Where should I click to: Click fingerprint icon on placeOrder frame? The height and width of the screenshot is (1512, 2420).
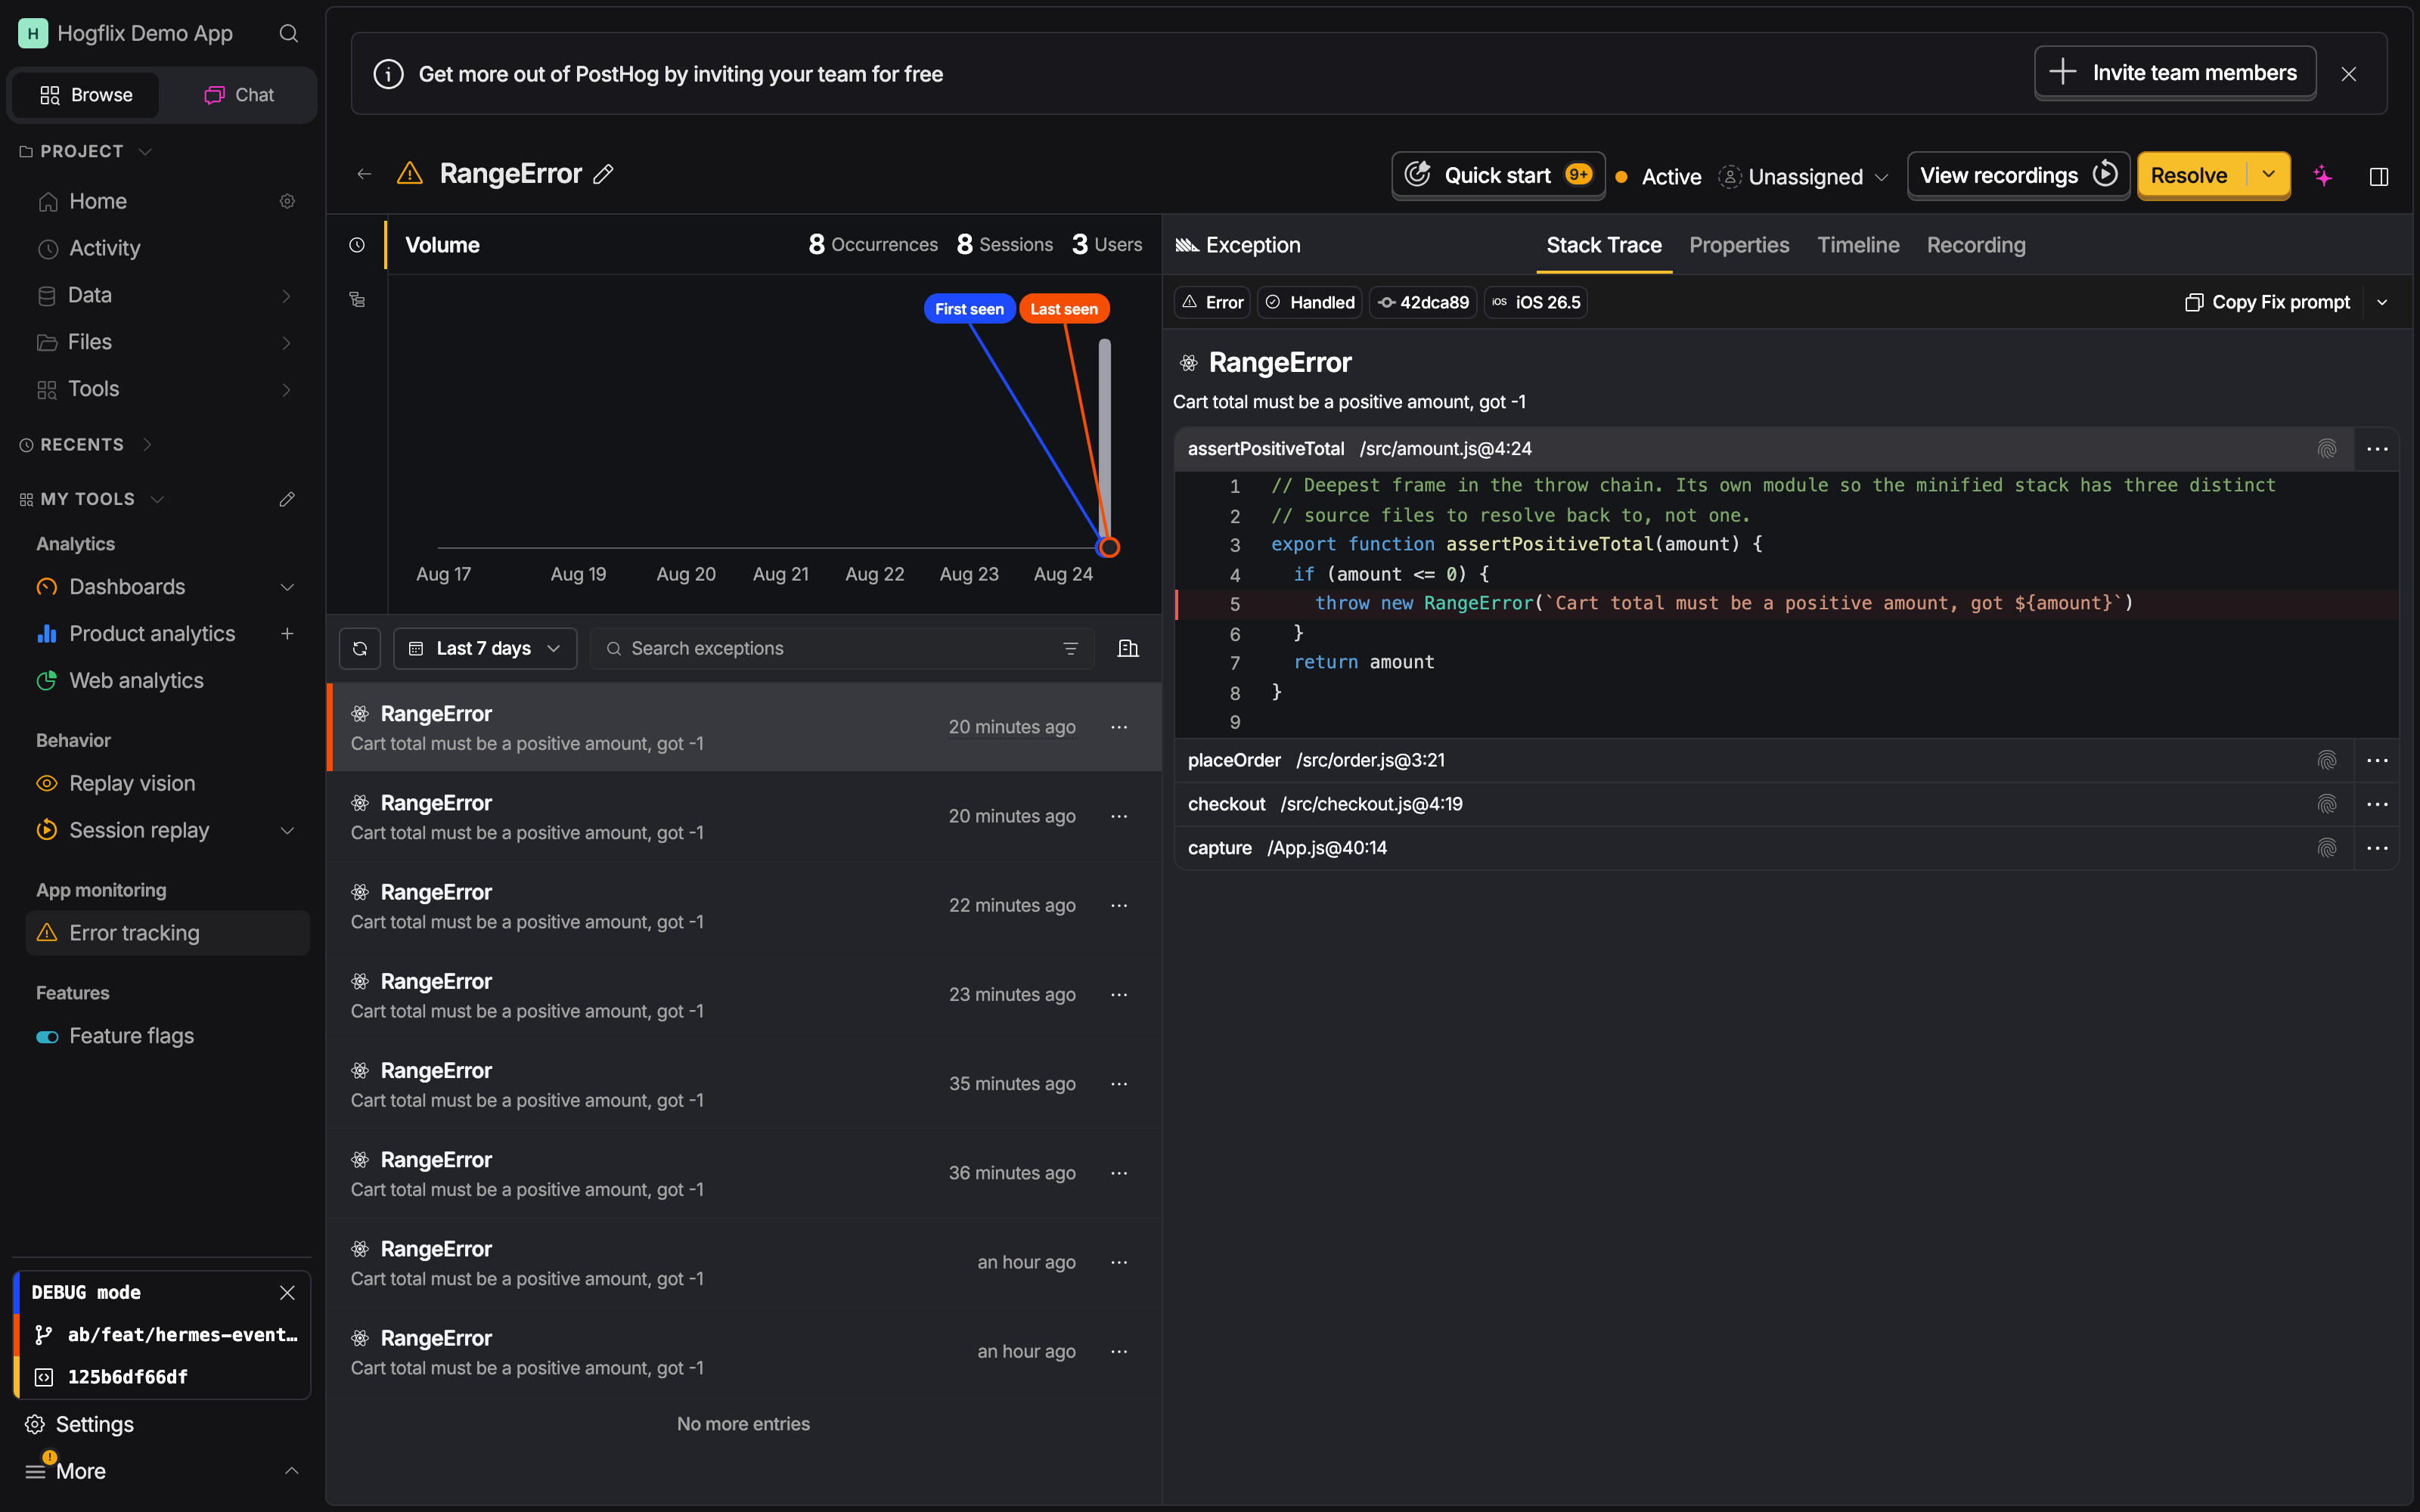[x=2327, y=760]
